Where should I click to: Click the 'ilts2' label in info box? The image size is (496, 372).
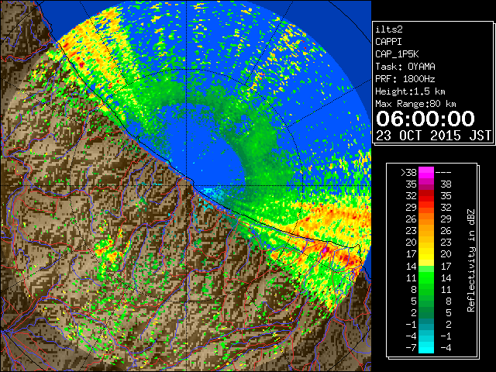(389, 29)
